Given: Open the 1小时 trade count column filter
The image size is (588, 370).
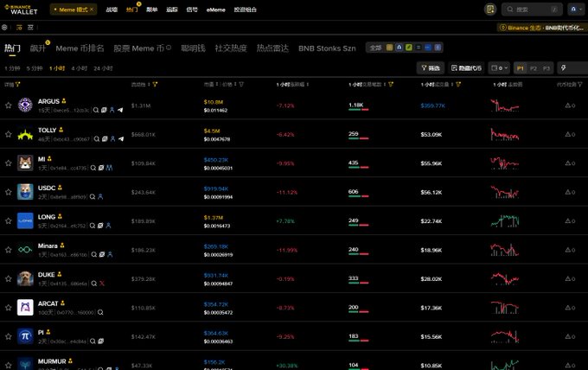Looking at the screenshot, I should click(x=391, y=85).
